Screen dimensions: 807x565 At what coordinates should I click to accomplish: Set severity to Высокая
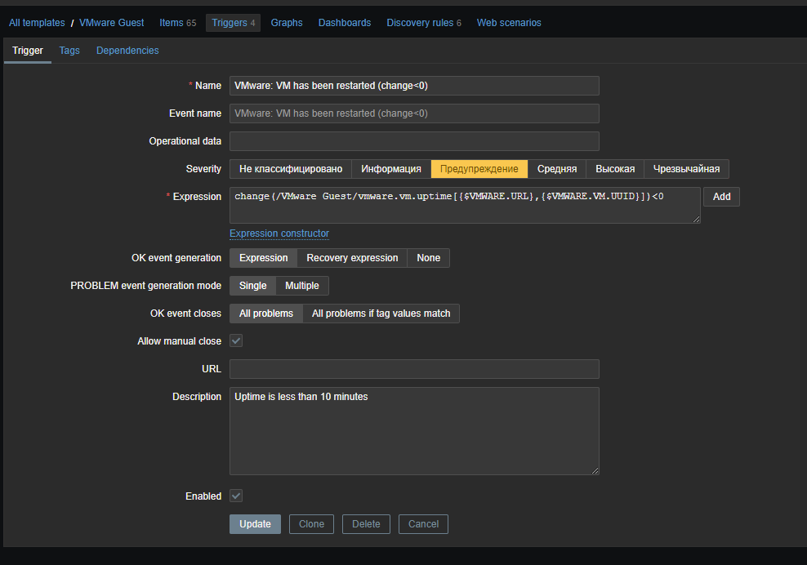[x=614, y=169]
